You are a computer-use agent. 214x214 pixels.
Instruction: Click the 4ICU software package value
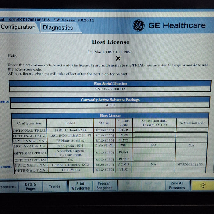(x=110, y=105)
